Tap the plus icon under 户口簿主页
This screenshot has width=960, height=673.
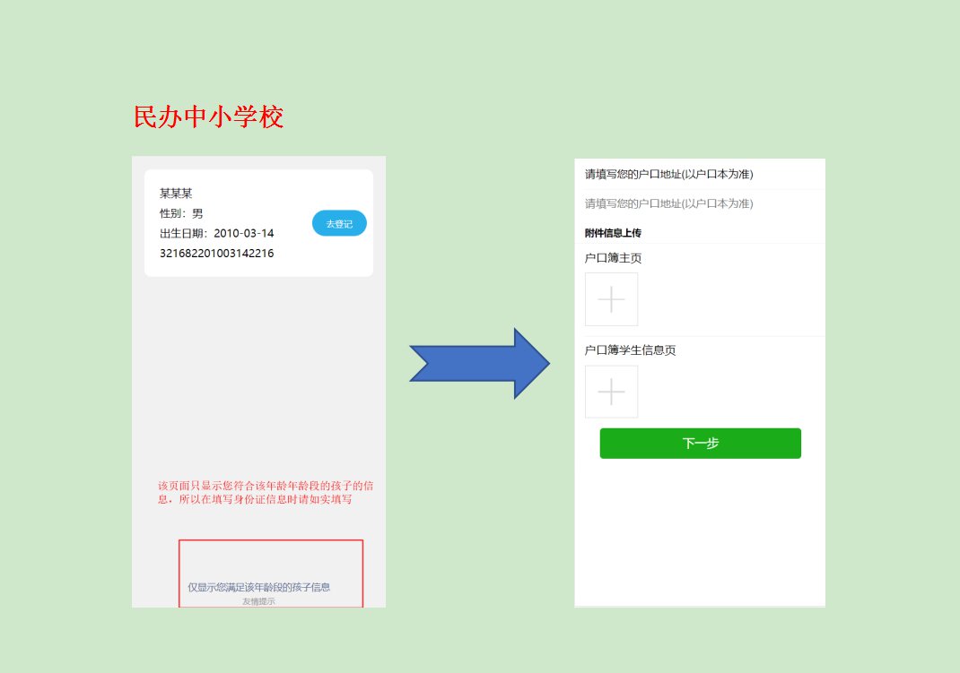point(611,299)
